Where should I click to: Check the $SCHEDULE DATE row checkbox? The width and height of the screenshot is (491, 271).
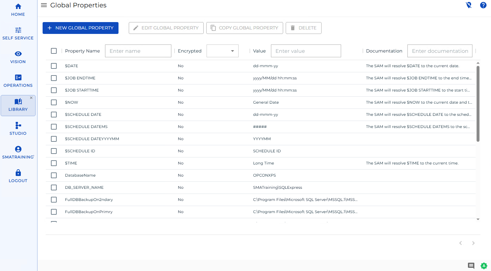click(54, 115)
